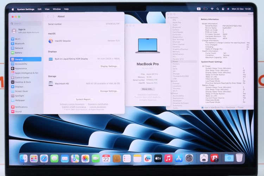Select Storage in System Information tree

[176, 74]
